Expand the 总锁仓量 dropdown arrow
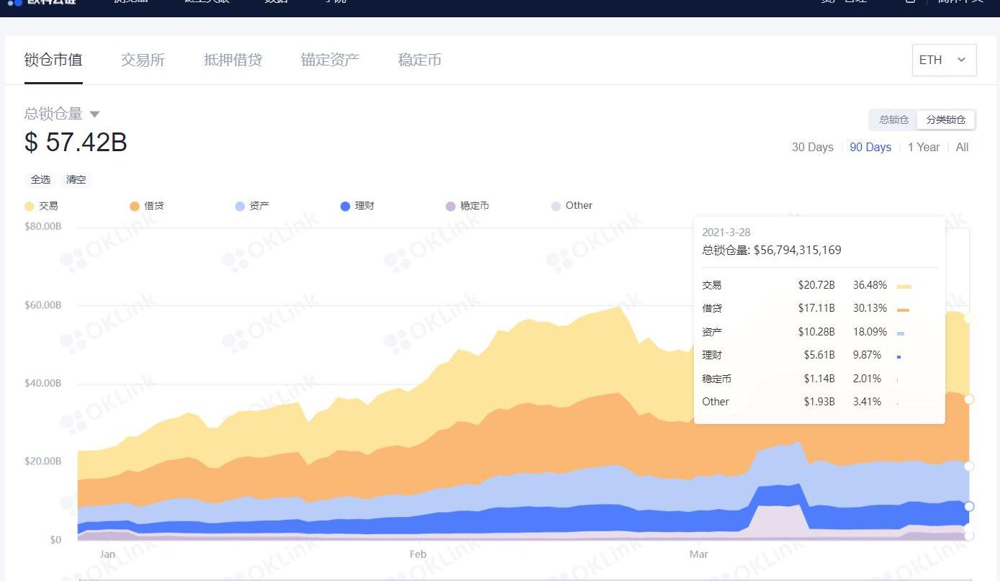This screenshot has height=581, width=1000. coord(94,114)
